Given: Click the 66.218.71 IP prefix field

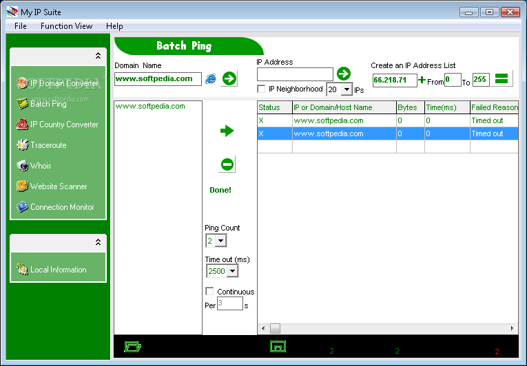Looking at the screenshot, I should click(395, 80).
